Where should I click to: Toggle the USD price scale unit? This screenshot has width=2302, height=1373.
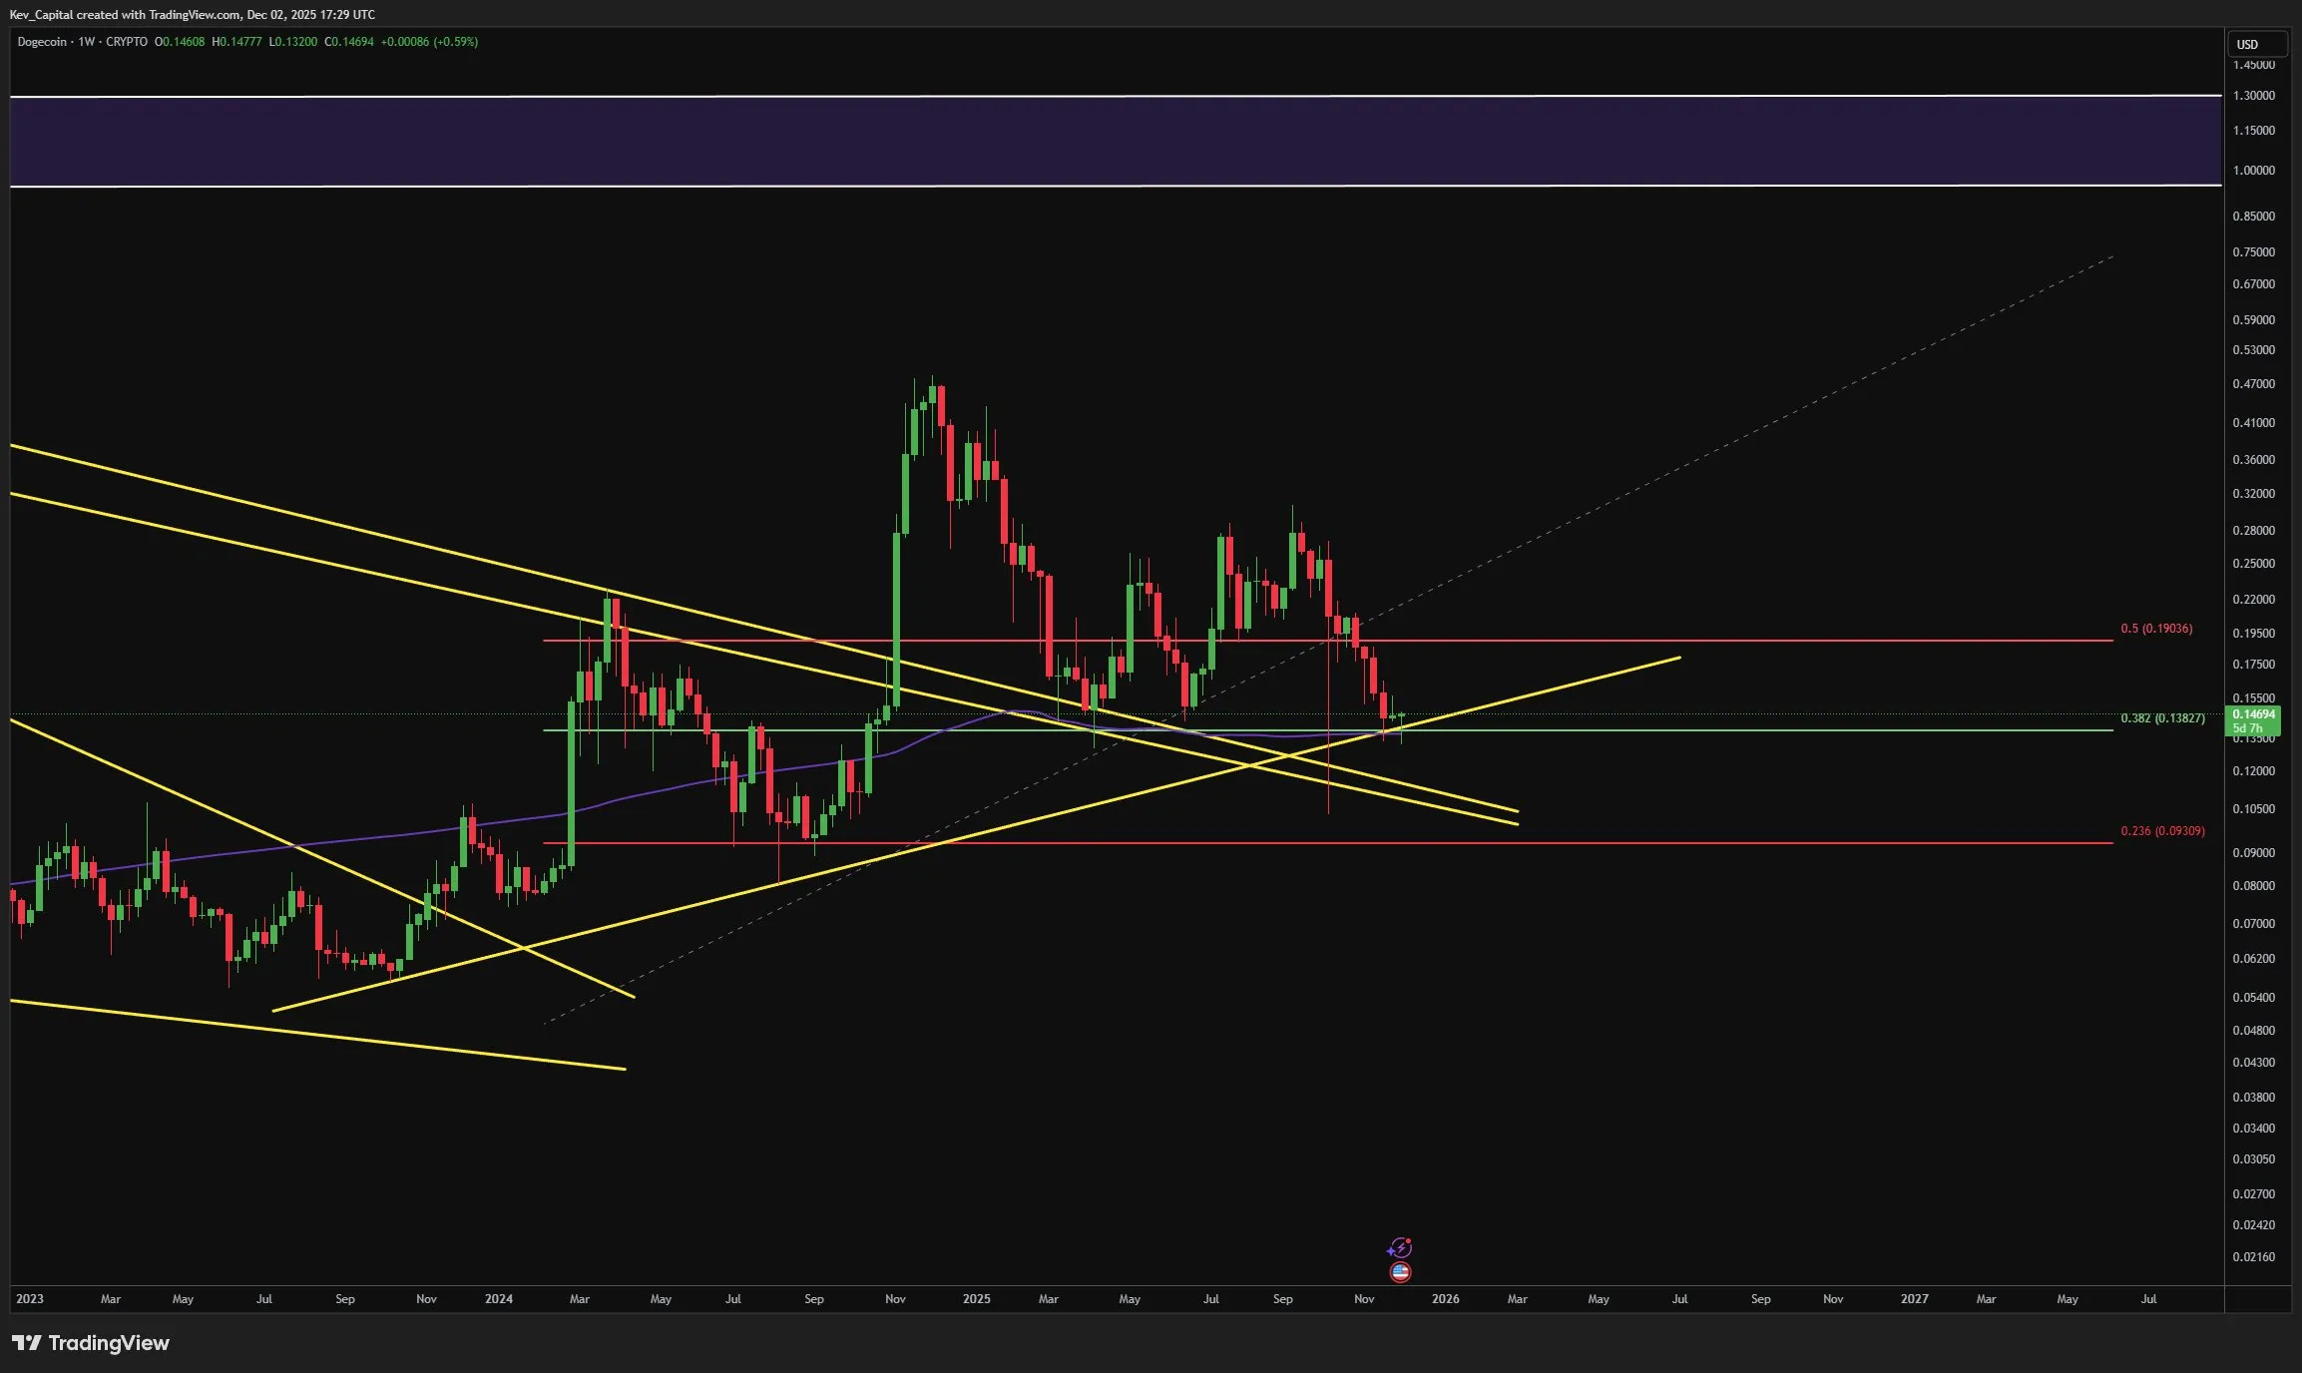point(2257,44)
